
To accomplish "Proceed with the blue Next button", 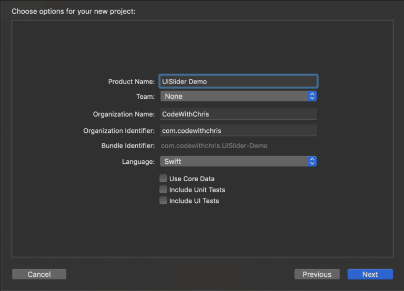I will (x=370, y=274).
